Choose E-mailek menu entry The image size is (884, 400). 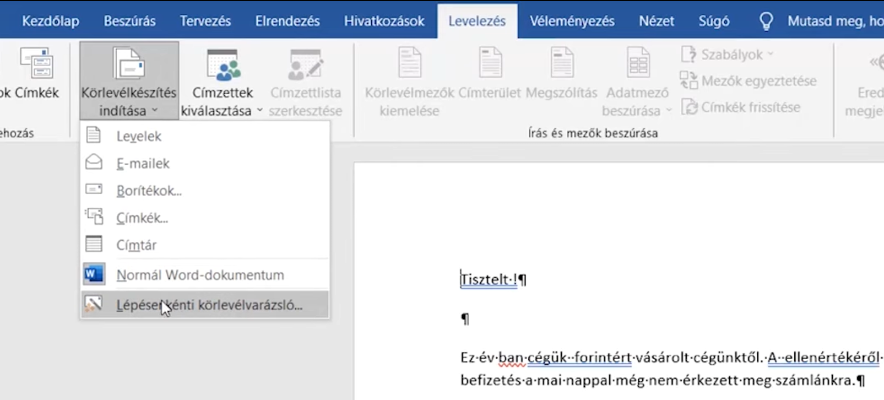(143, 164)
